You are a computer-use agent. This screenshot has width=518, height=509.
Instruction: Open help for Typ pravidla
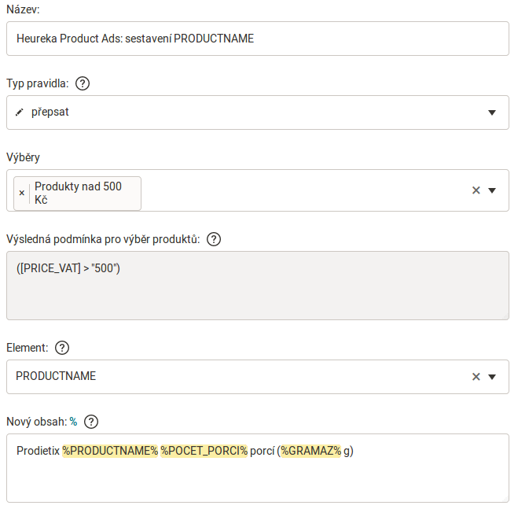click(x=83, y=83)
